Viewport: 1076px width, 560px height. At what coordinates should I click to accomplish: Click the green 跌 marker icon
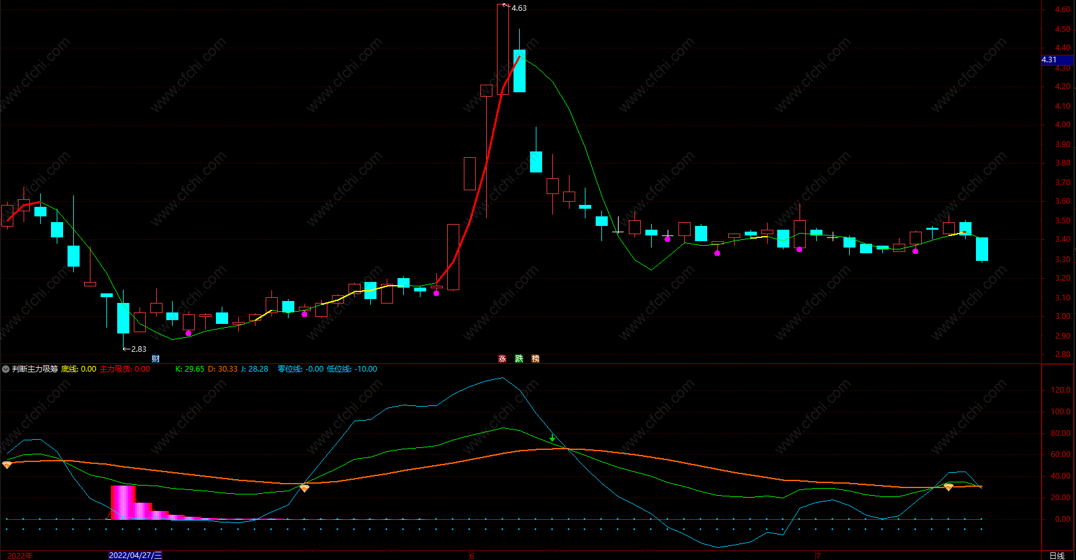click(x=519, y=359)
